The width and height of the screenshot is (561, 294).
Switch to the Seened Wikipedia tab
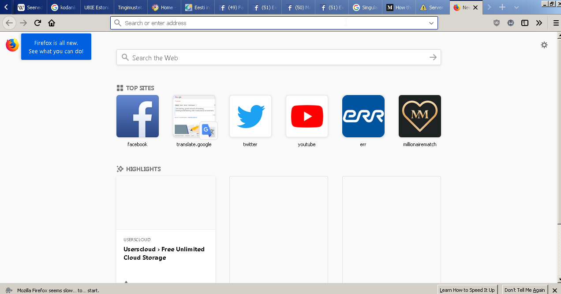[x=30, y=7]
